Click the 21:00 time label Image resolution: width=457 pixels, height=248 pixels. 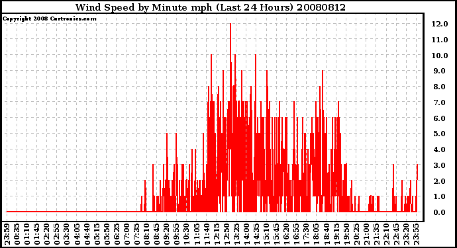(x=366, y=235)
